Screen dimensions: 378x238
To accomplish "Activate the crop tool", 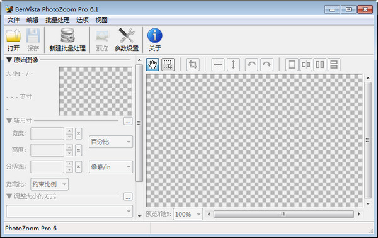I will tap(193, 65).
